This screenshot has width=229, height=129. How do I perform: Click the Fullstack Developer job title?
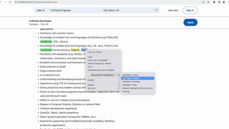point(40,21)
